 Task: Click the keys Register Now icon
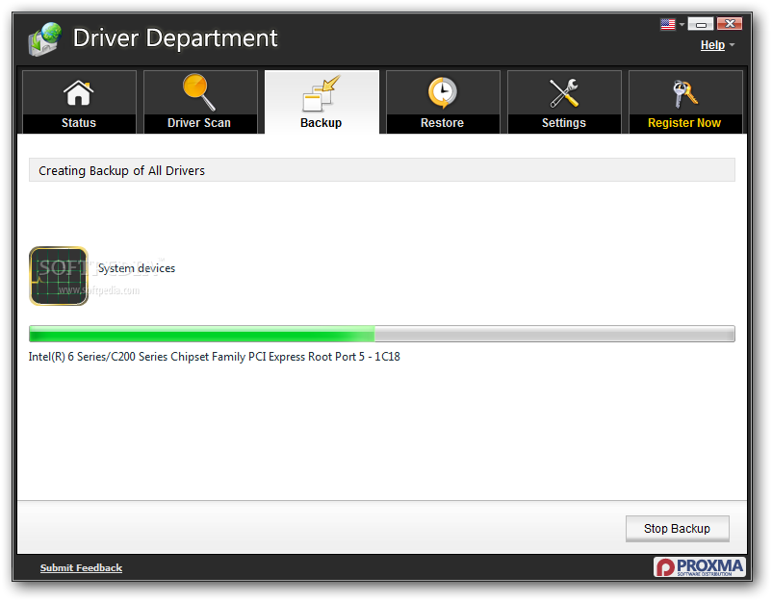pos(684,93)
